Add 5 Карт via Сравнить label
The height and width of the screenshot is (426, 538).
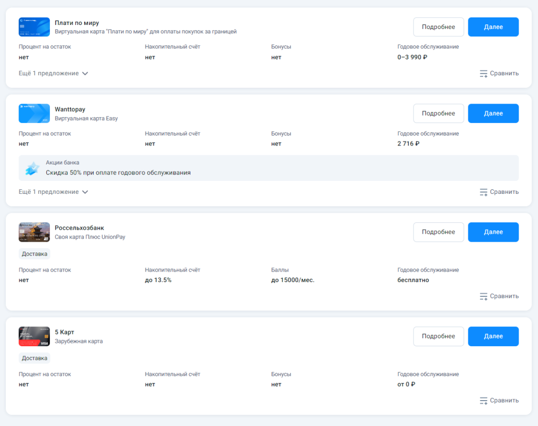tap(504, 400)
